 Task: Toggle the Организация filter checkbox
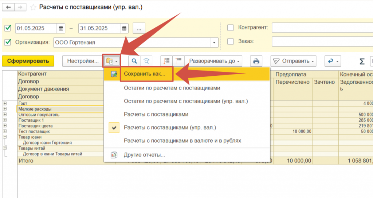8,42
